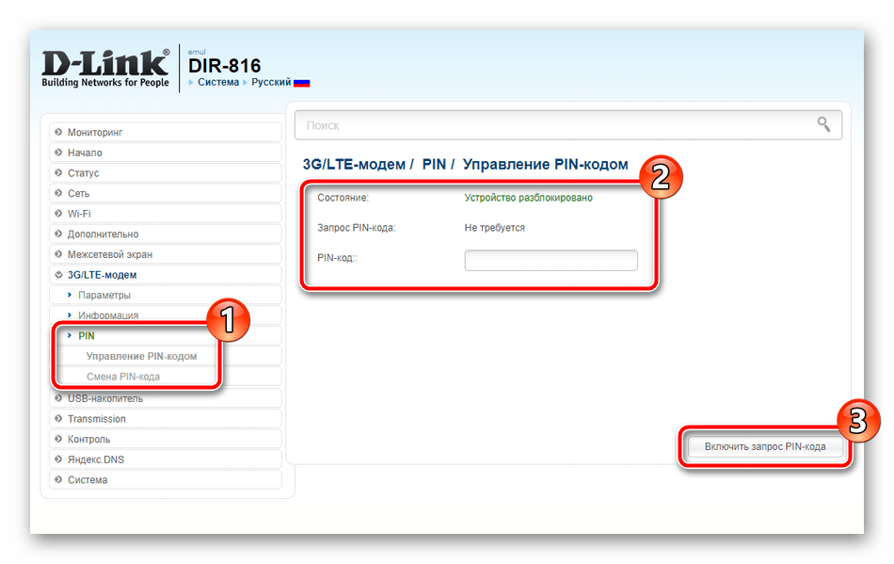Expand the Мониторинг menu arrow icon
Image resolution: width=894 pixels, height=564 pixels.
pos(58,132)
